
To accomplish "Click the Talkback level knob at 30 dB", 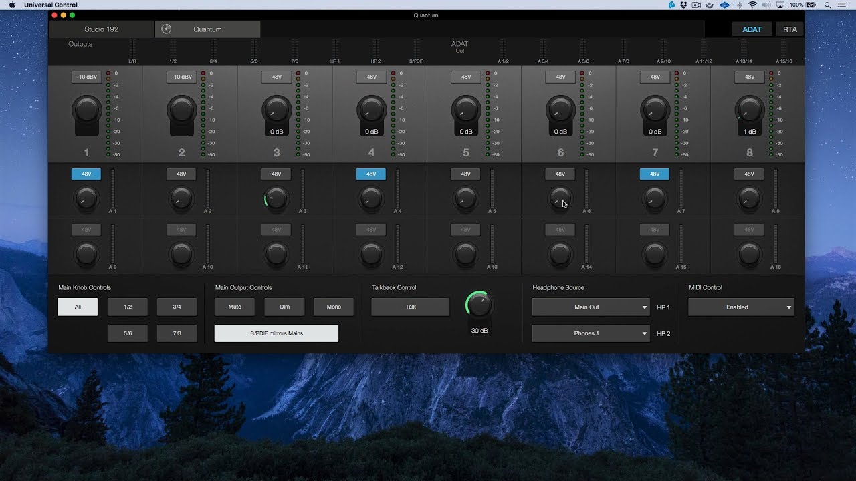I will click(x=479, y=305).
